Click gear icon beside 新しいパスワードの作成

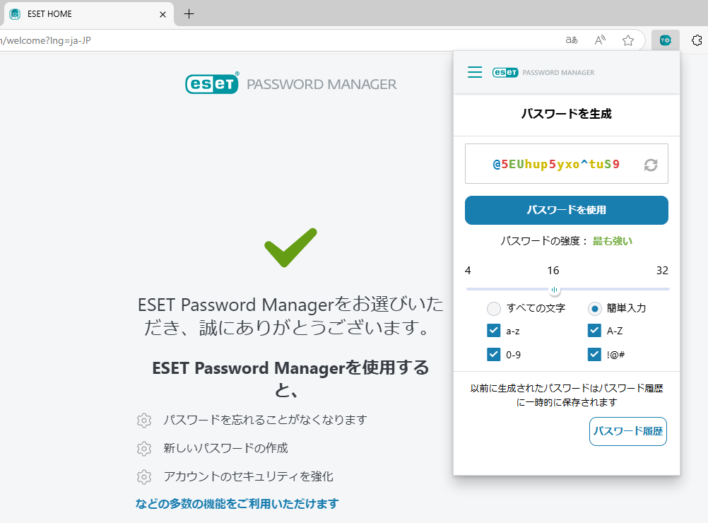pos(144,449)
